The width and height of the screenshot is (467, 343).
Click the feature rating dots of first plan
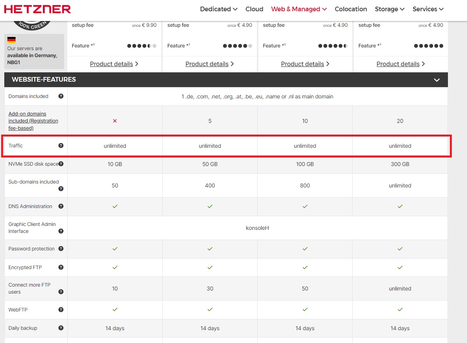point(142,46)
